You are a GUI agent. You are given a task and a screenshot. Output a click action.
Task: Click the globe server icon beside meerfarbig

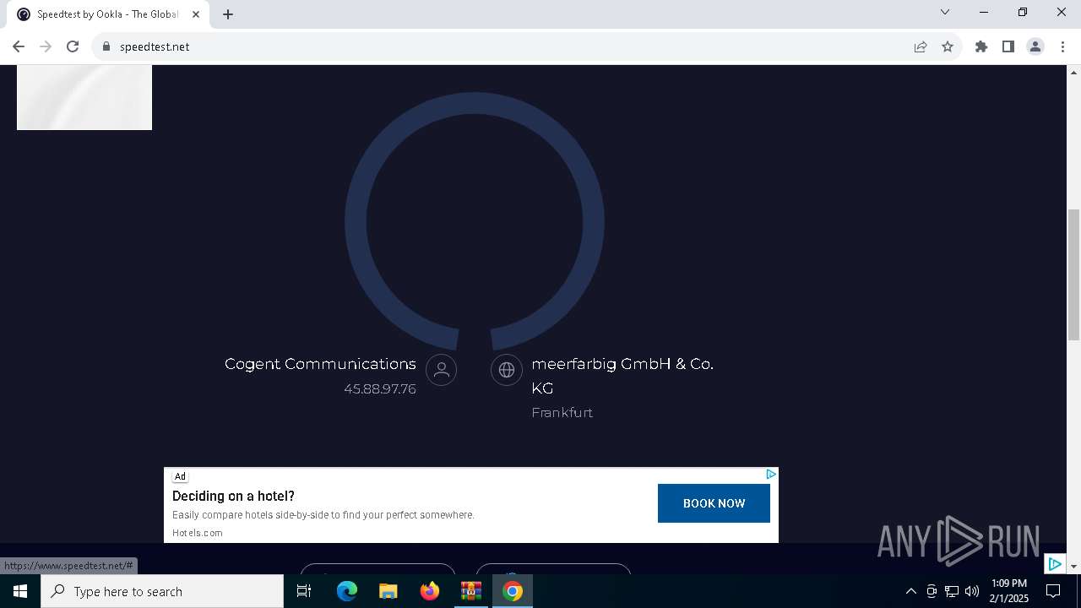[x=507, y=370]
